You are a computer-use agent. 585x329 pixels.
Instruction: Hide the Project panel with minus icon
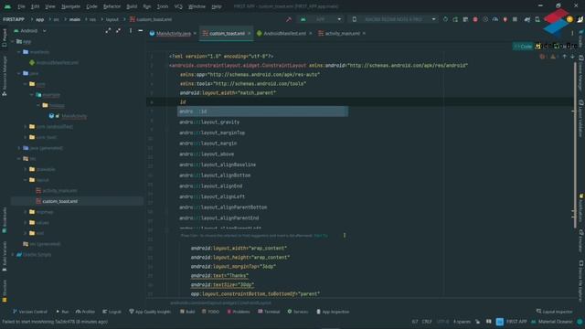pyautogui.click(x=140, y=30)
